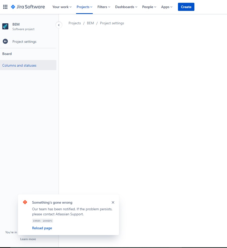Open the People menu

pyautogui.click(x=149, y=7)
